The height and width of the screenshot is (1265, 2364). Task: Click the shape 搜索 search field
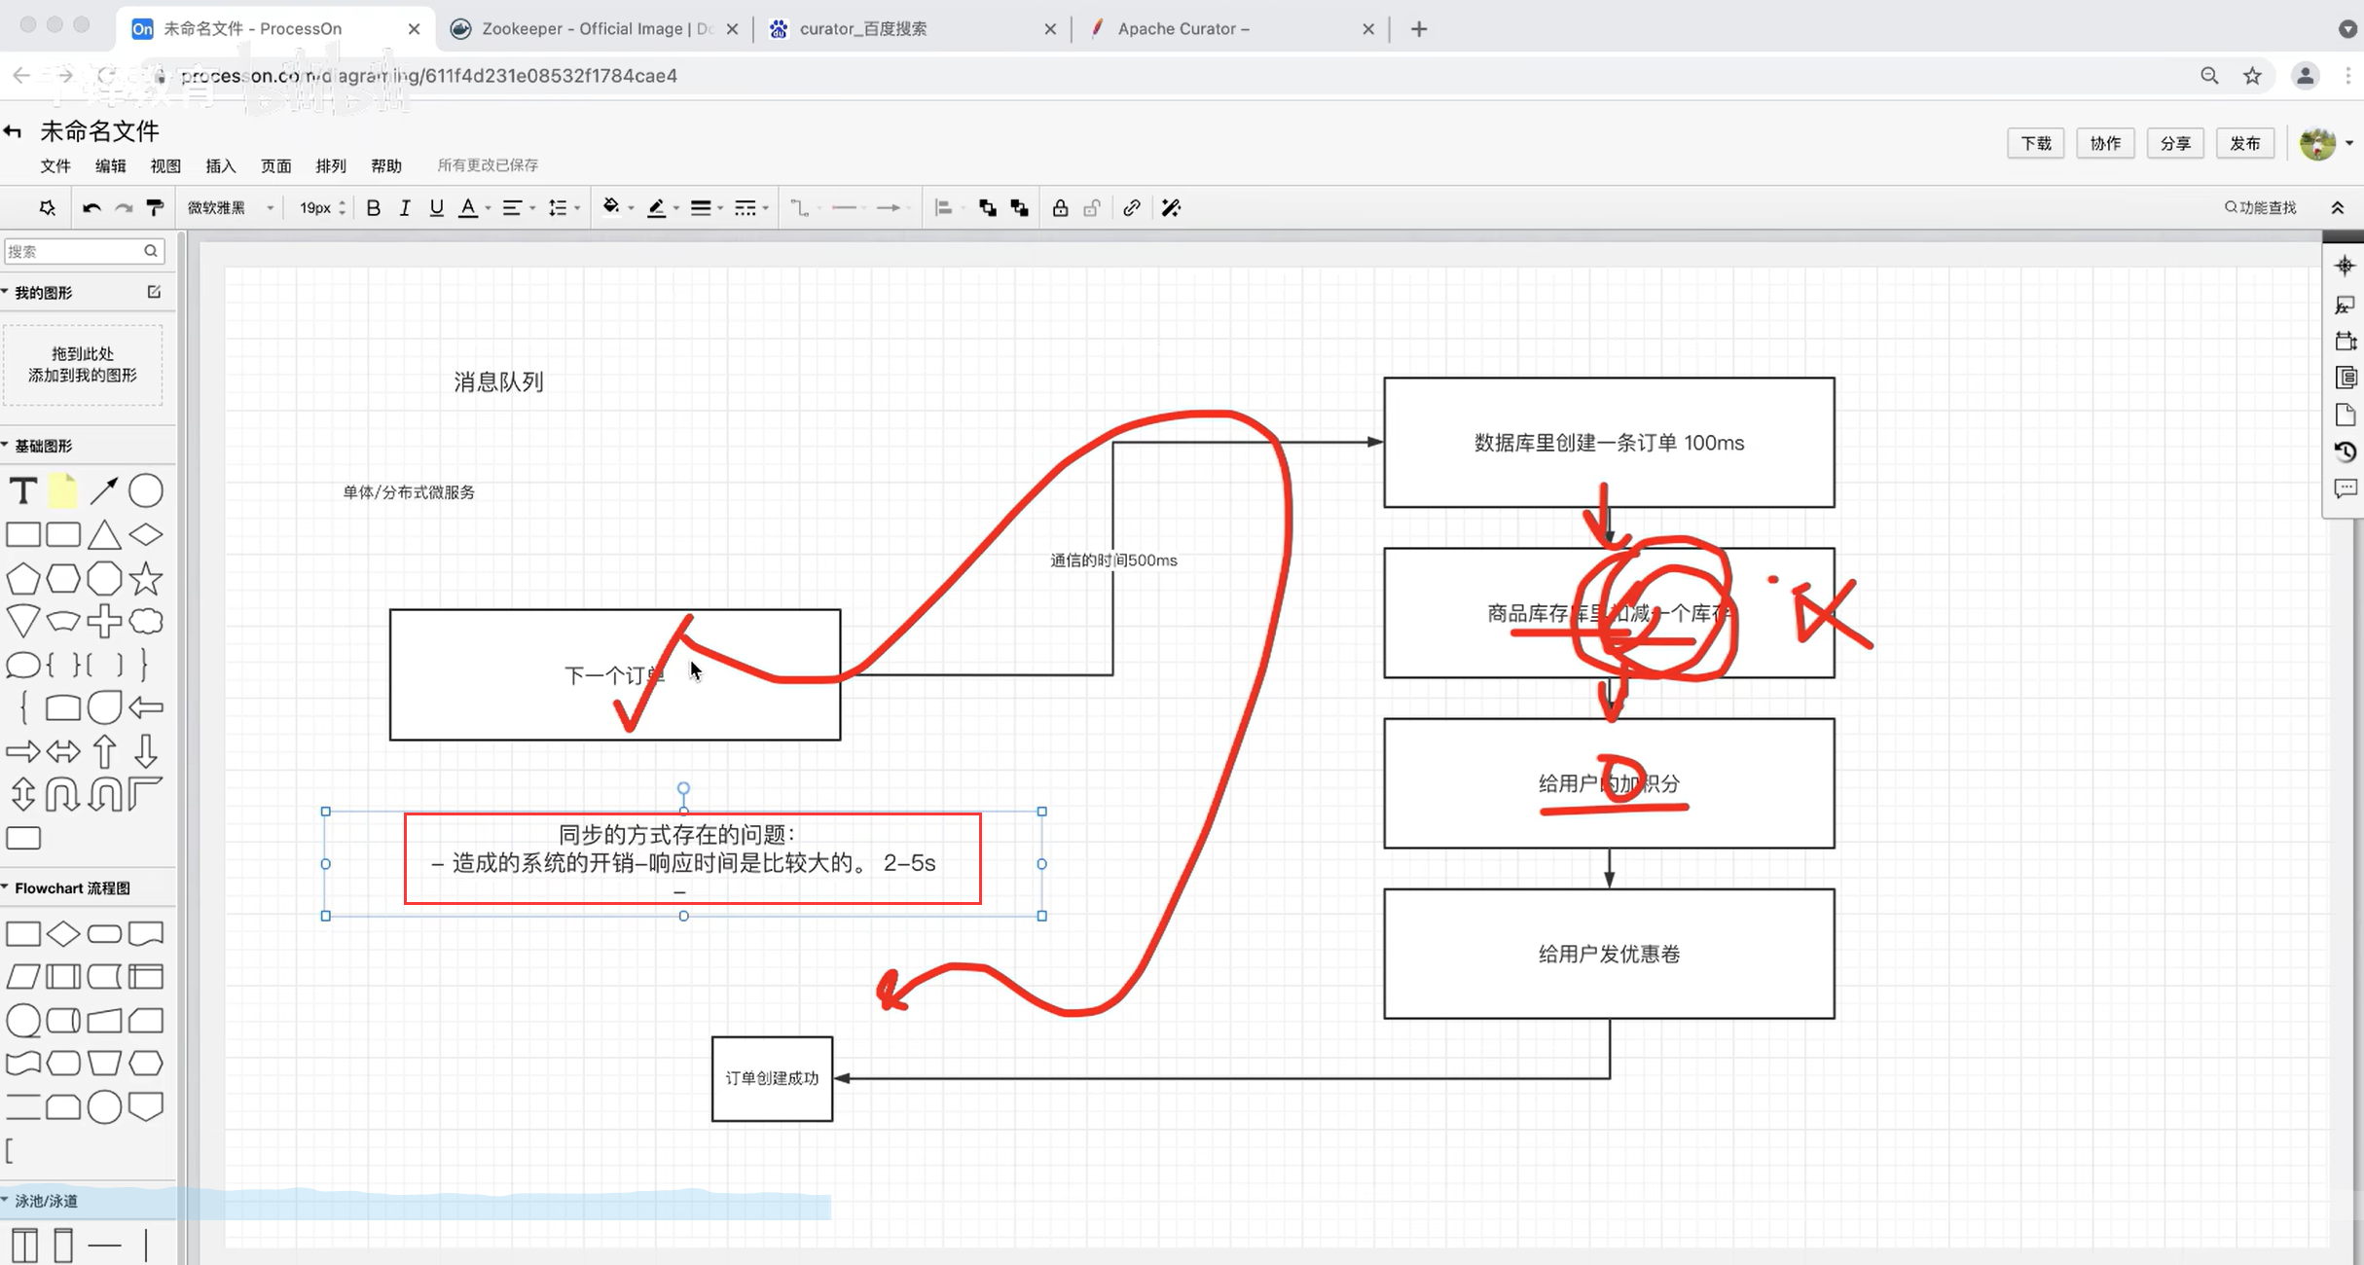[74, 251]
